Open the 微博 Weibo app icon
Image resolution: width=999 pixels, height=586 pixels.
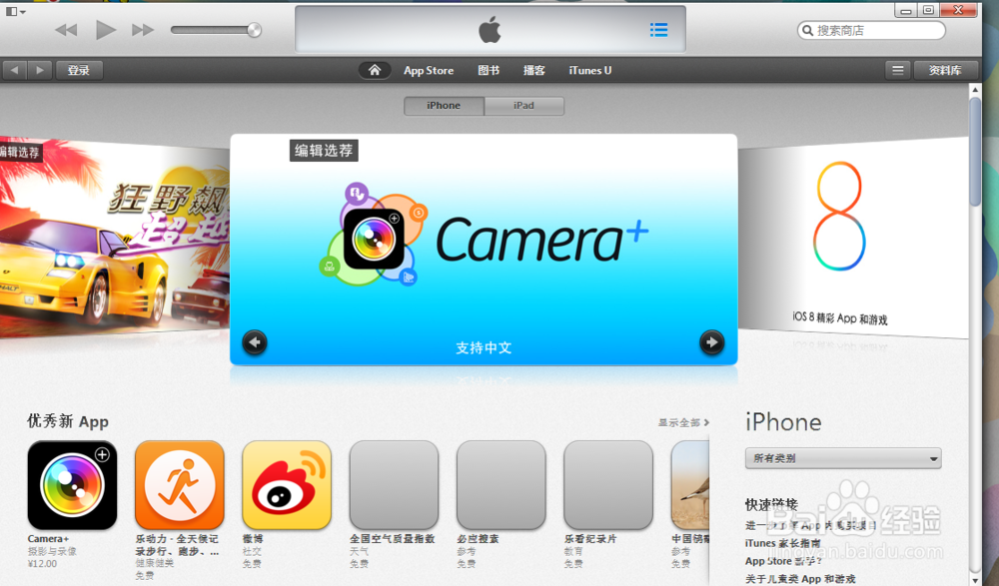pyautogui.click(x=287, y=485)
